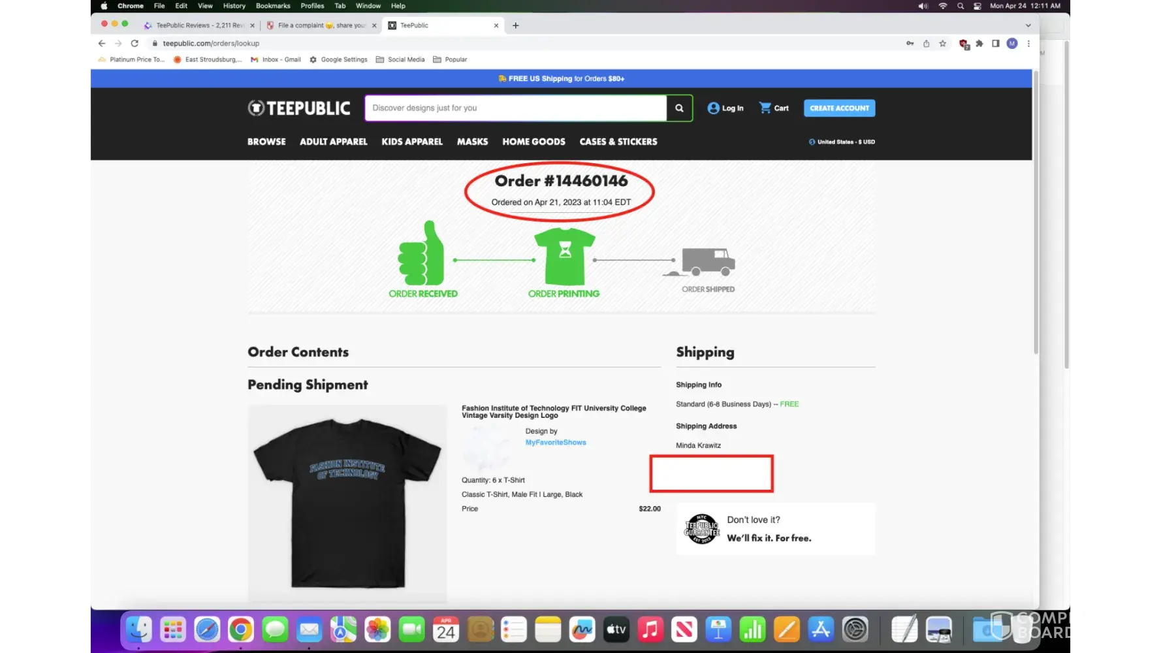Open Apple Music from the dock
1161x653 pixels.
(650, 629)
